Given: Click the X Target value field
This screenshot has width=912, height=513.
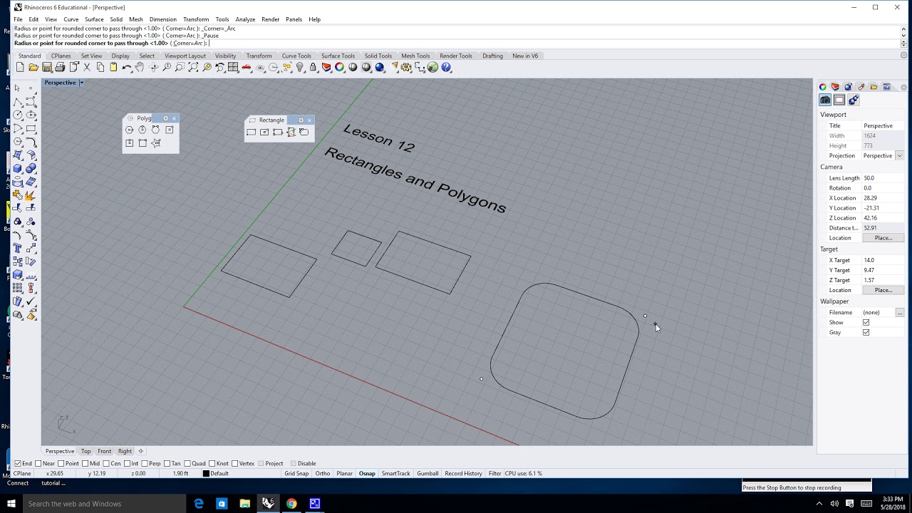Looking at the screenshot, I should tap(883, 260).
